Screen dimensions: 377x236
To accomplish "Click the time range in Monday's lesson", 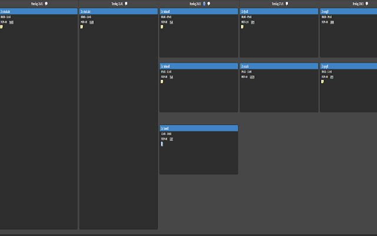I will pos(5,17).
